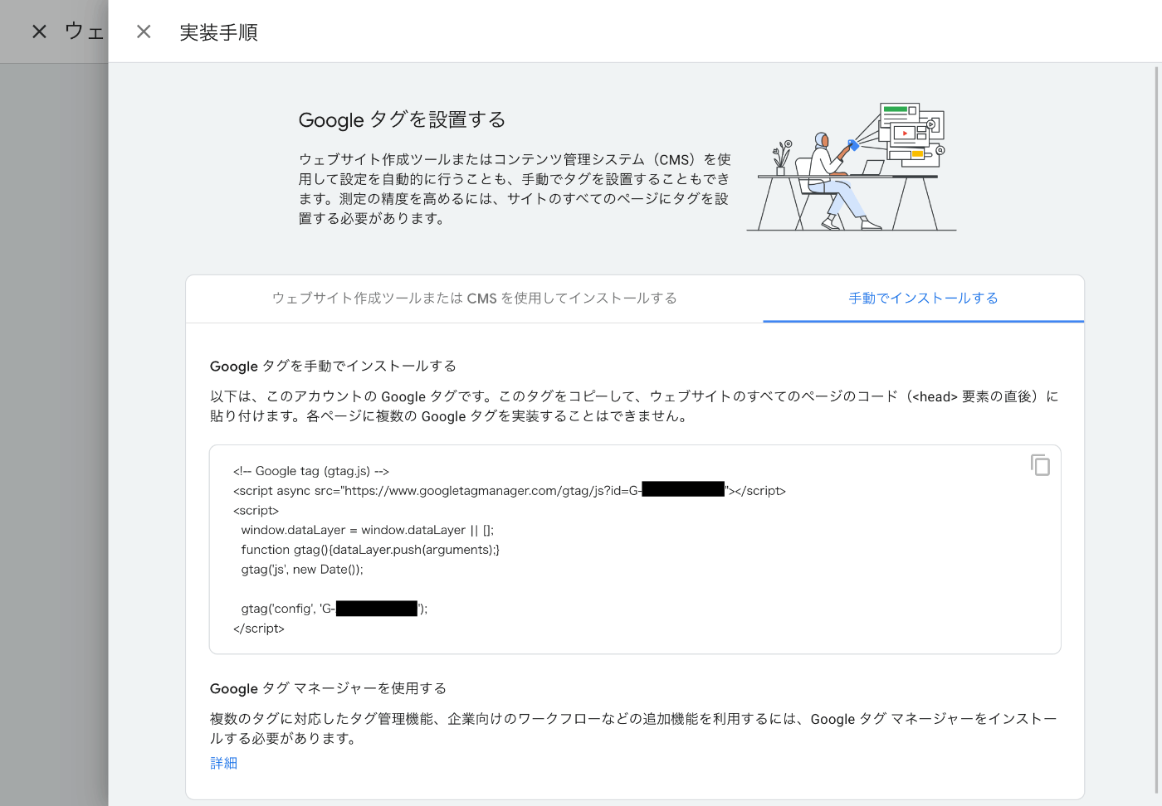
Task: Click Google タグを手動でインストールする heading
Action: 333,366
